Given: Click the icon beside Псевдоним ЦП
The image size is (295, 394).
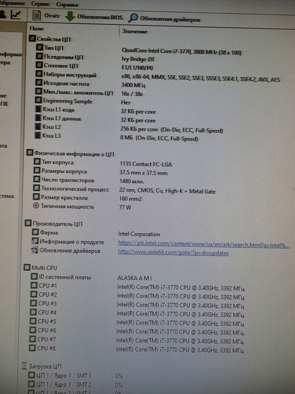Looking at the screenshot, I should point(39,56).
